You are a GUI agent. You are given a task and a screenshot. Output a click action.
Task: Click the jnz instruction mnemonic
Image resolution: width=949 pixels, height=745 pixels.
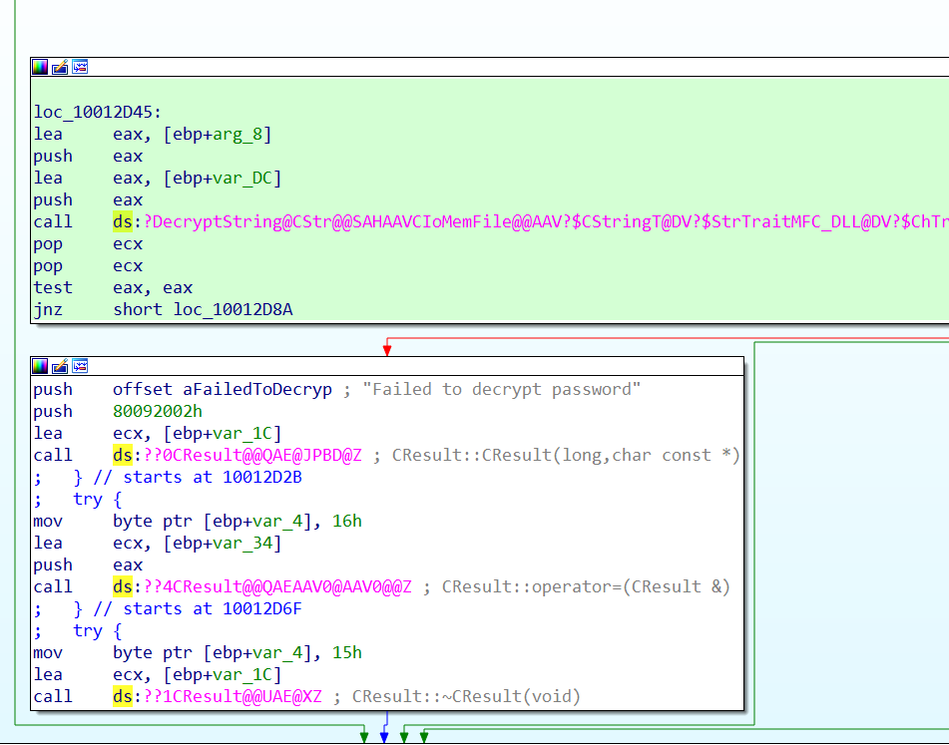[x=48, y=309]
